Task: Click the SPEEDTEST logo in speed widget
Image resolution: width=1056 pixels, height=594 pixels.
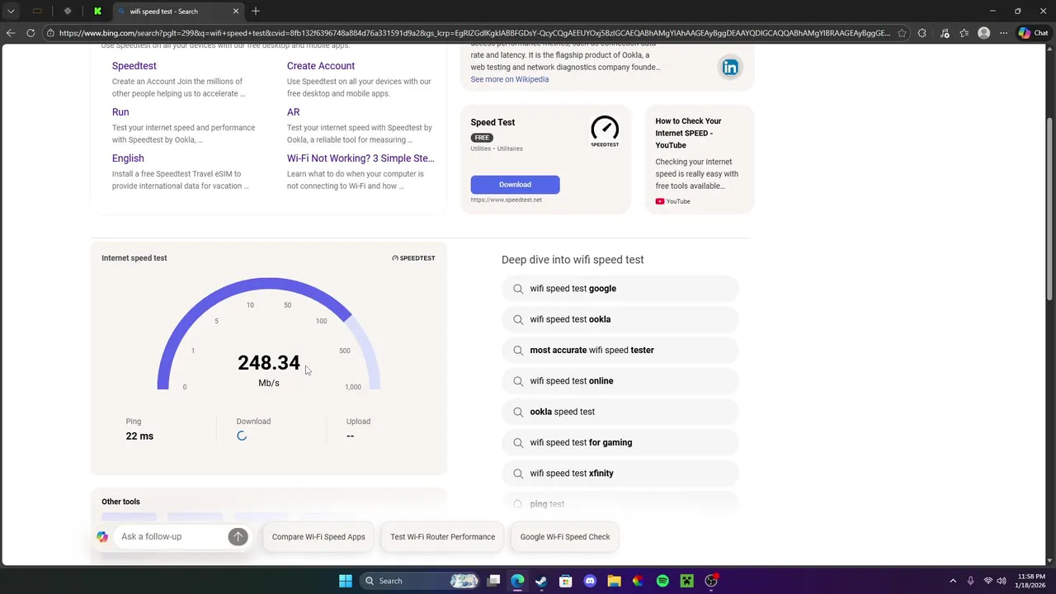Action: click(x=413, y=258)
